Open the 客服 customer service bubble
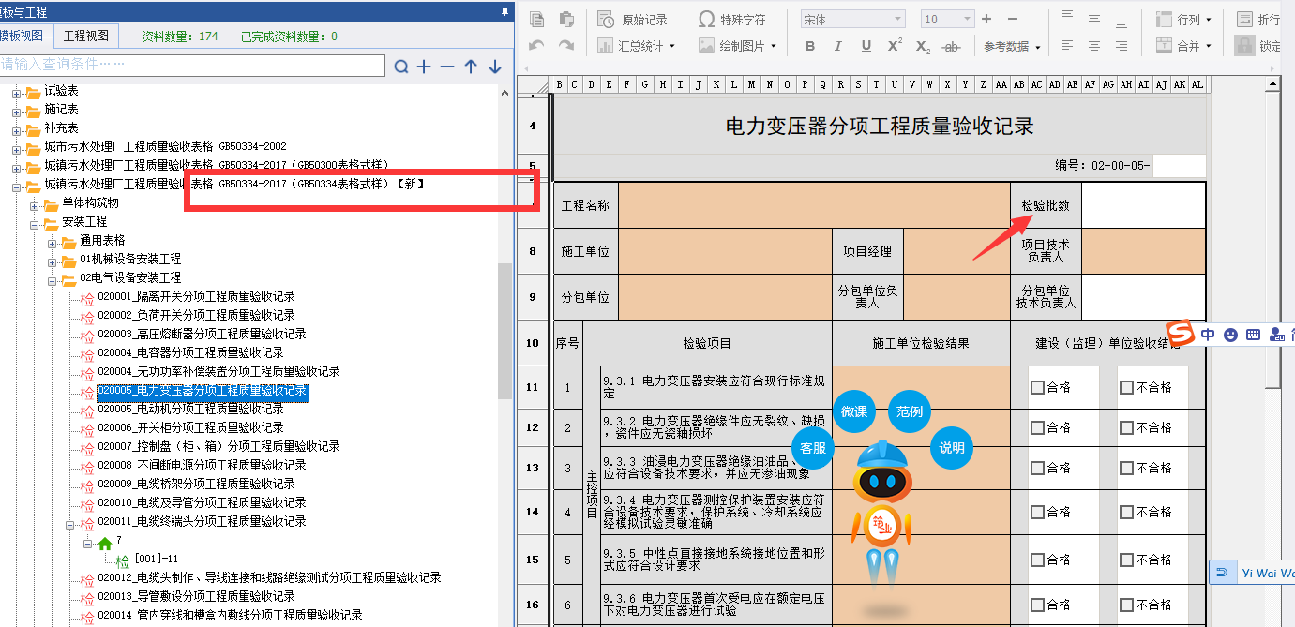1295x627 pixels. [811, 449]
